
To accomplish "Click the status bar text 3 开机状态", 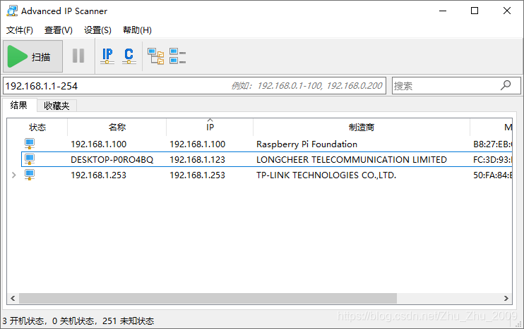I will click(23, 321).
